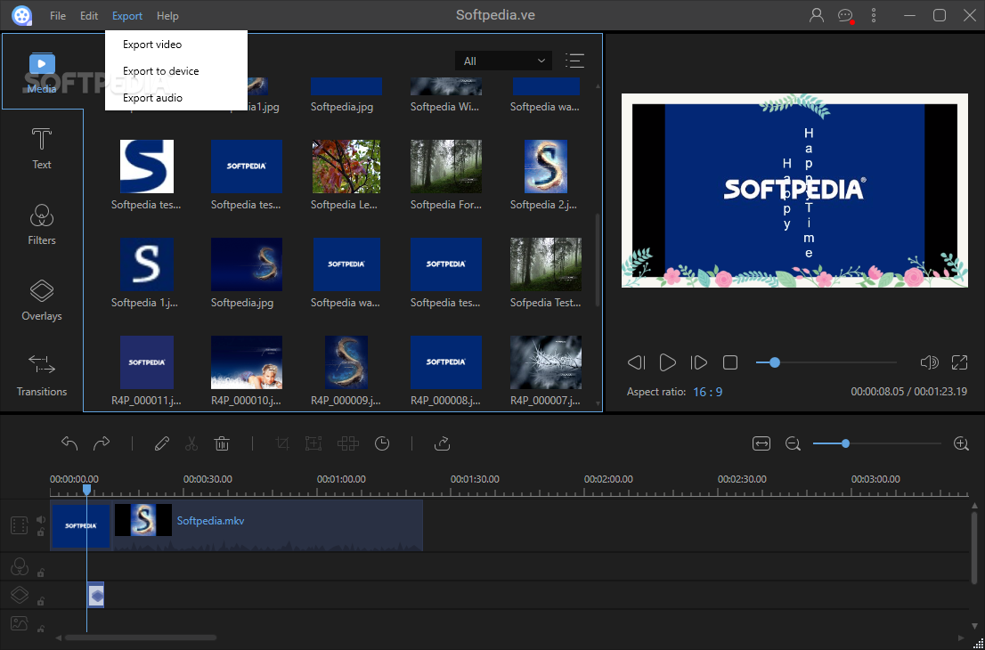Choose Export to device
The height and width of the screenshot is (650, 985).
[x=176, y=71]
